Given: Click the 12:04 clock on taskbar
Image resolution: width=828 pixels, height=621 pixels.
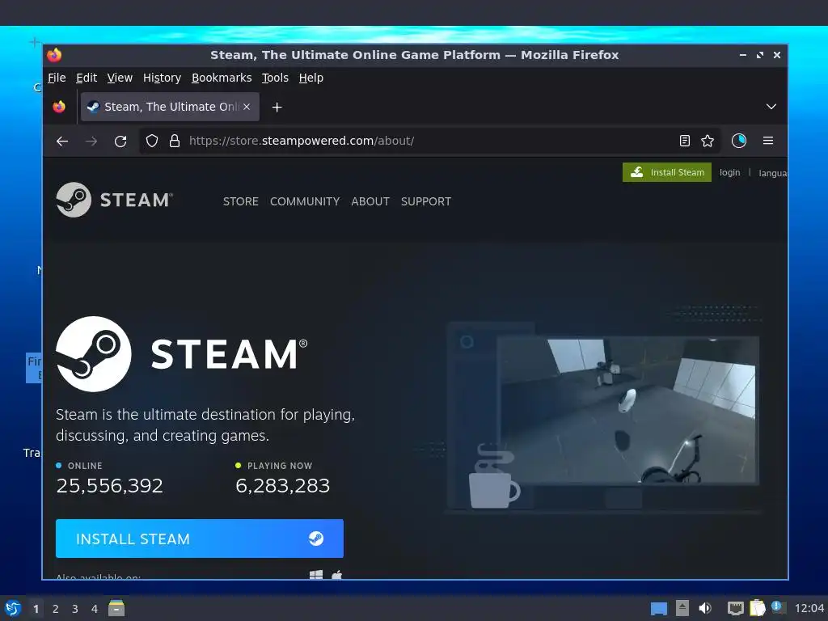Looking at the screenshot, I should tap(809, 609).
